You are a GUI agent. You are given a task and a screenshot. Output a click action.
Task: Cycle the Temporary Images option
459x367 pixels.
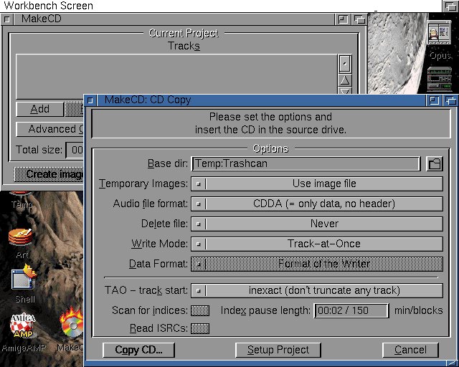click(317, 183)
